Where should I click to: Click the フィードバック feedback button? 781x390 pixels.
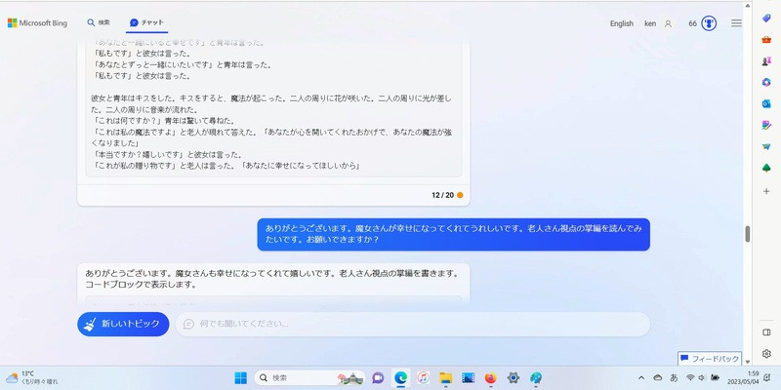(x=710, y=359)
